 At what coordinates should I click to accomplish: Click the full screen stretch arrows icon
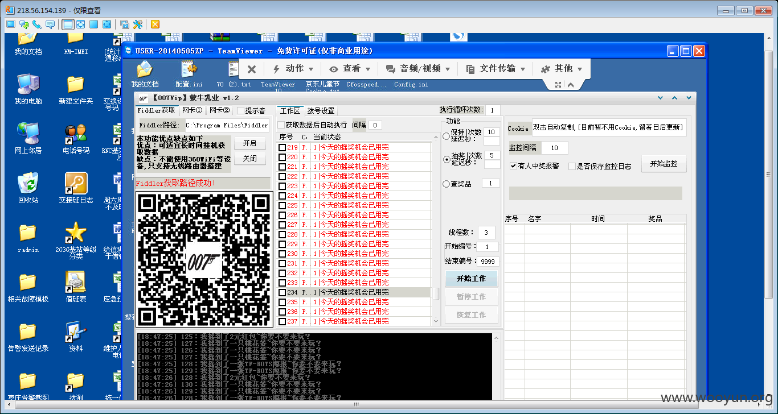coord(107,24)
